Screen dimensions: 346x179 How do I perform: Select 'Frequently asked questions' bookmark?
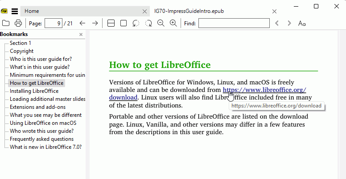pyautogui.click(x=42, y=139)
